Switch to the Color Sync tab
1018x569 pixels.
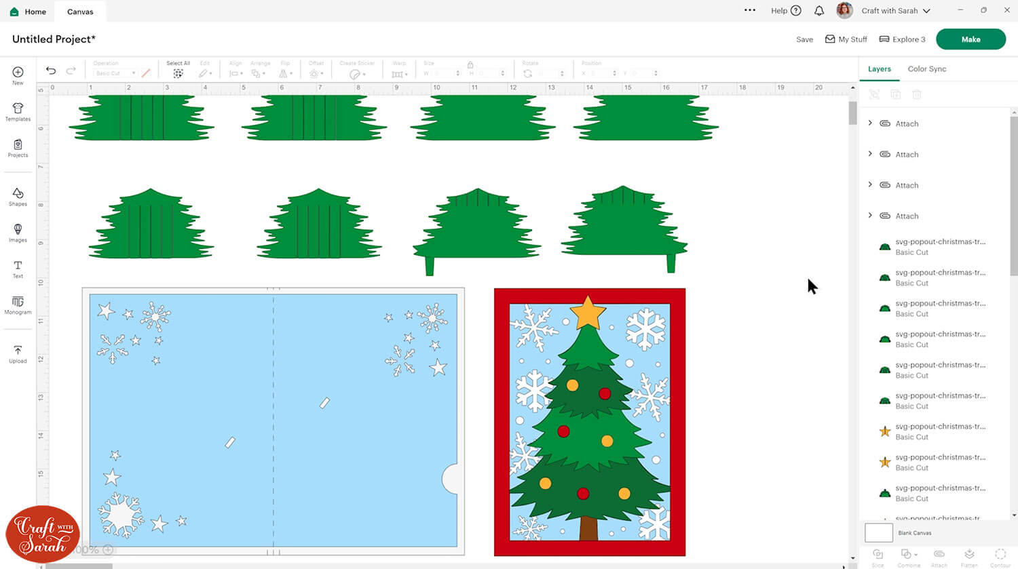point(927,69)
